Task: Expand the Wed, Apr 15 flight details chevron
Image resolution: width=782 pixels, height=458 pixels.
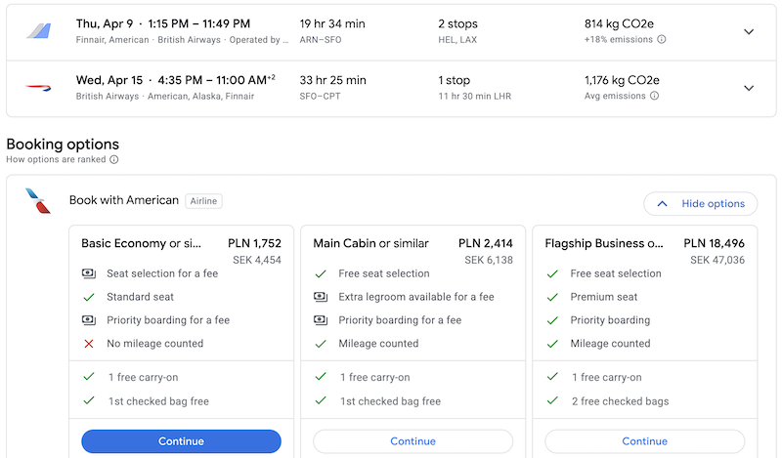Action: click(x=749, y=88)
